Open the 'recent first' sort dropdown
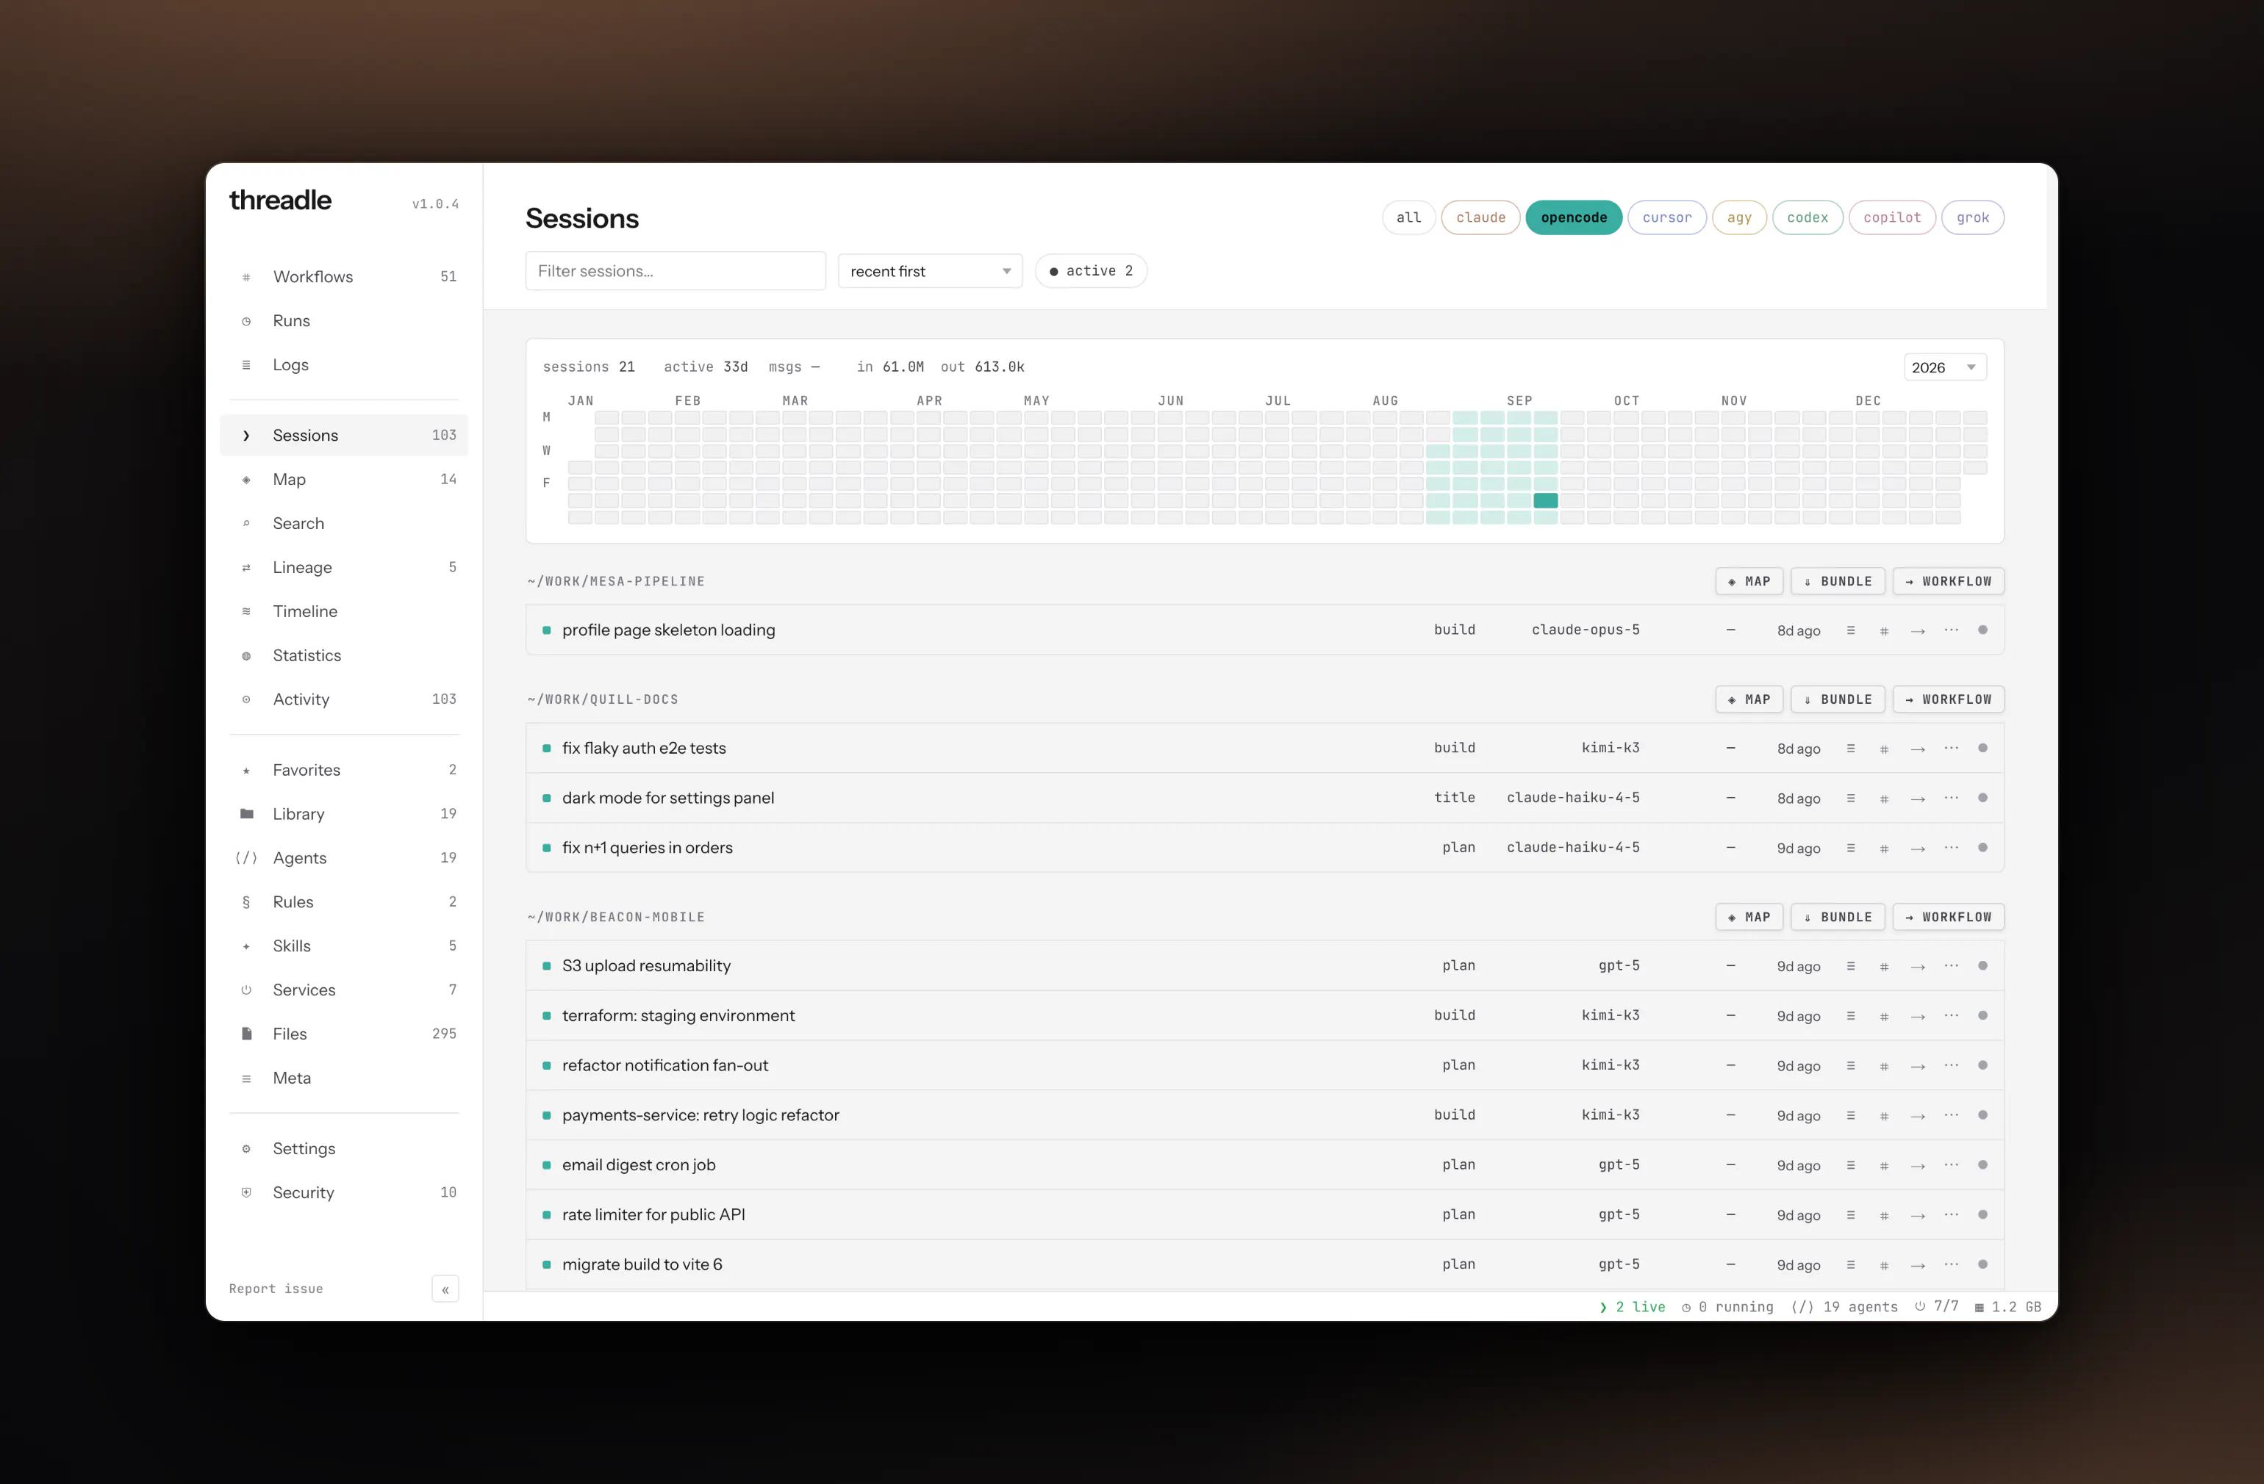 point(931,271)
